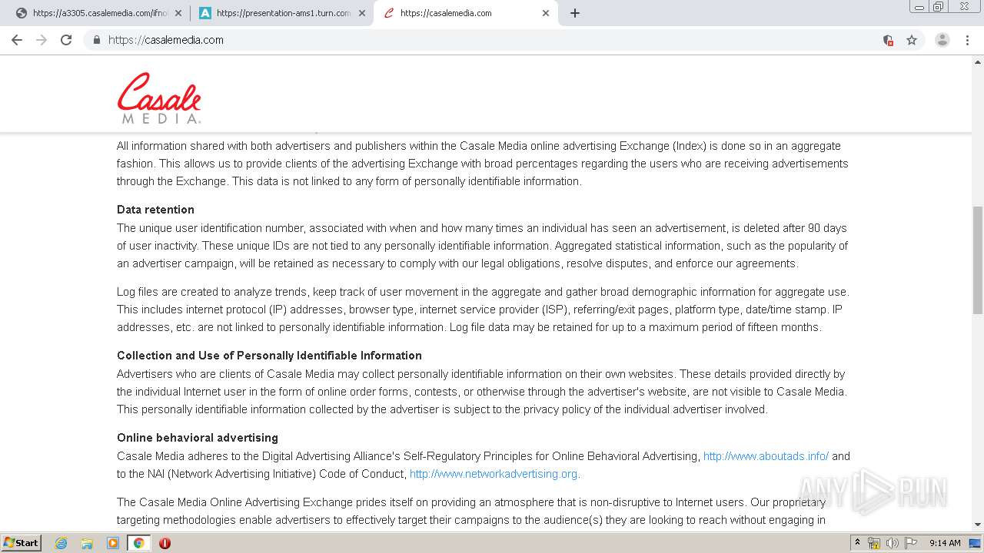Open the blocked-content shield indicator
Image resolution: width=984 pixels, height=553 pixels.
888,40
